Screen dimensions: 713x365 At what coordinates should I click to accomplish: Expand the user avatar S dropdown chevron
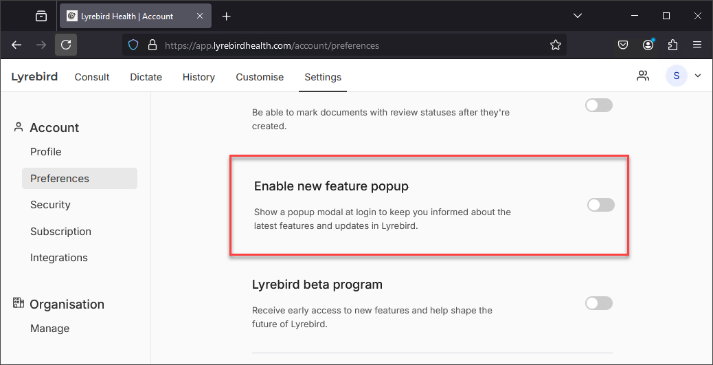coord(698,76)
